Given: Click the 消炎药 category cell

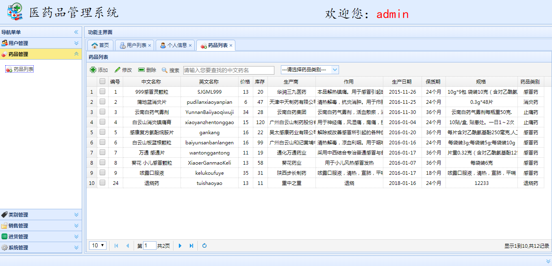Looking at the screenshot, I should point(530,102).
